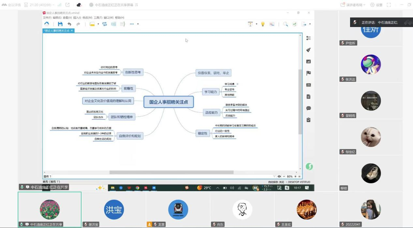Viewport: 413px width, 228px height.
Task: Open the outline panel in the right sidebar
Action: pos(308,38)
